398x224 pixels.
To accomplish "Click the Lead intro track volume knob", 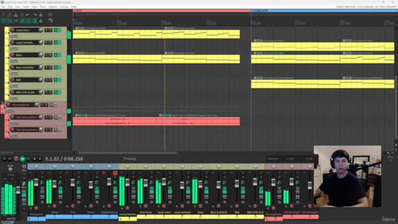I will [40, 30].
